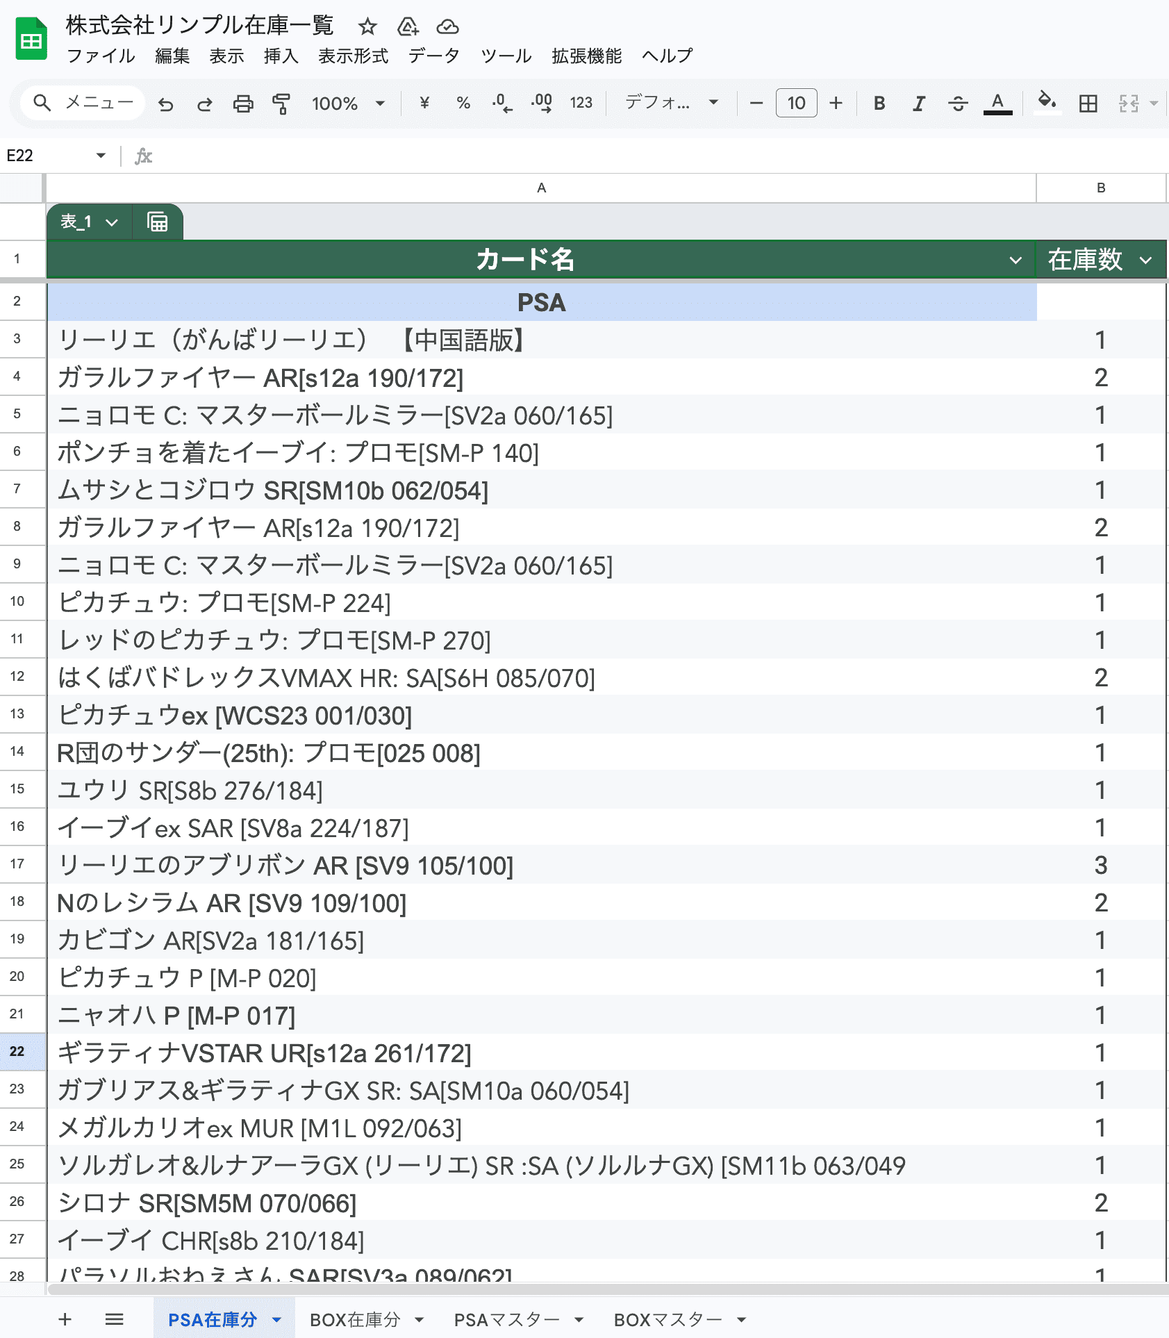Open the all sheets list icon
The width and height of the screenshot is (1169, 1338).
coord(115,1319)
